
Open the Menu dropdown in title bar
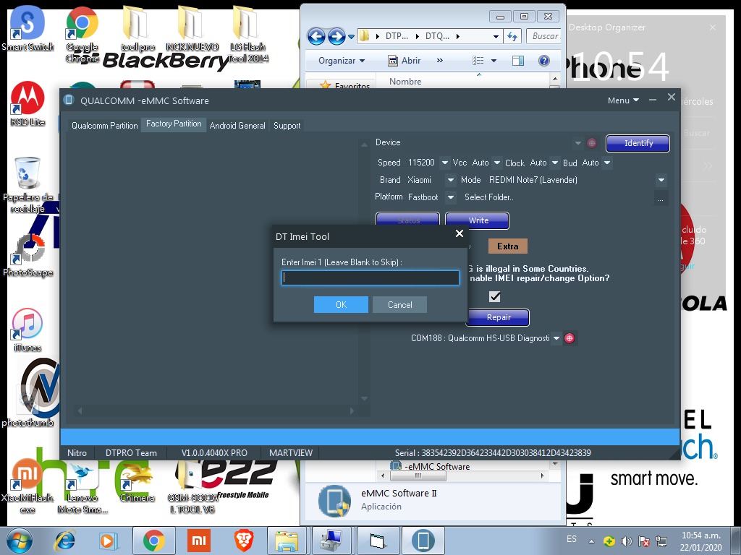[623, 100]
